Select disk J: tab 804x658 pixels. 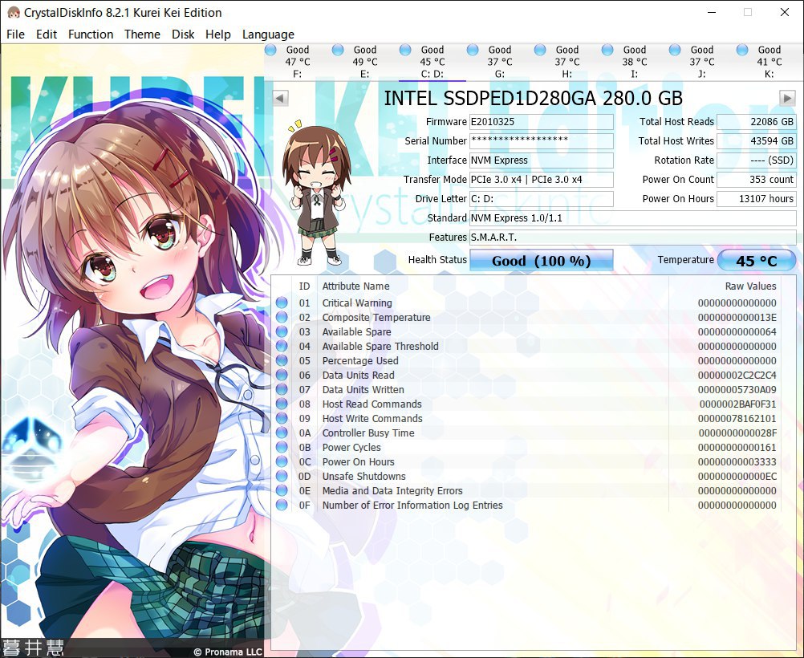pos(702,62)
